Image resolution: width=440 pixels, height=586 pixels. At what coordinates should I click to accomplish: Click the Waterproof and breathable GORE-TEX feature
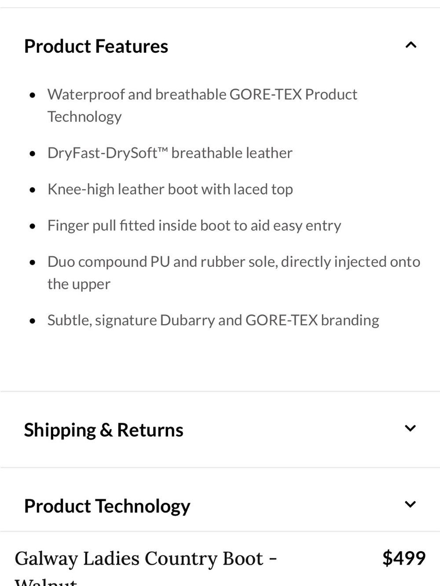click(202, 106)
